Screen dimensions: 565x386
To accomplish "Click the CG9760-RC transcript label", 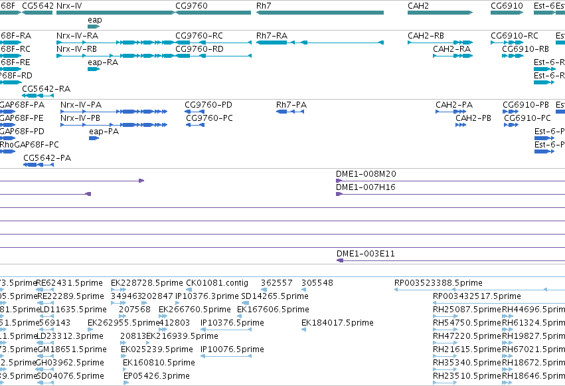I will 199,36.
